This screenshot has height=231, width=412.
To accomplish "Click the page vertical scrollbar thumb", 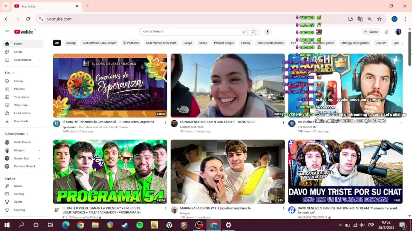I will (x=410, y=49).
